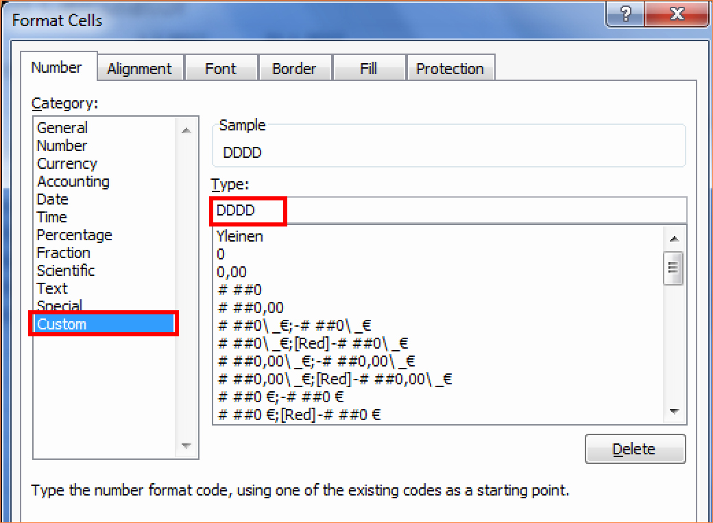The height and width of the screenshot is (523, 713).
Task: Select the Number tab
Action: 58,67
